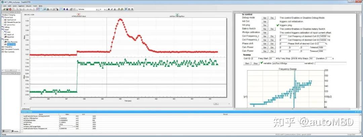Select Frequency tree item
Image resolution: width=363 pixels, height=137 pixels.
coord(8,47)
